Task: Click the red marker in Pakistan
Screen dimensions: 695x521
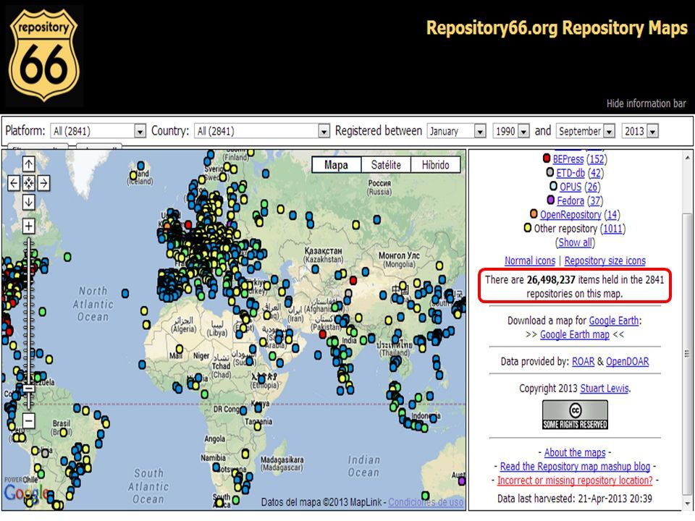Action: (323, 334)
